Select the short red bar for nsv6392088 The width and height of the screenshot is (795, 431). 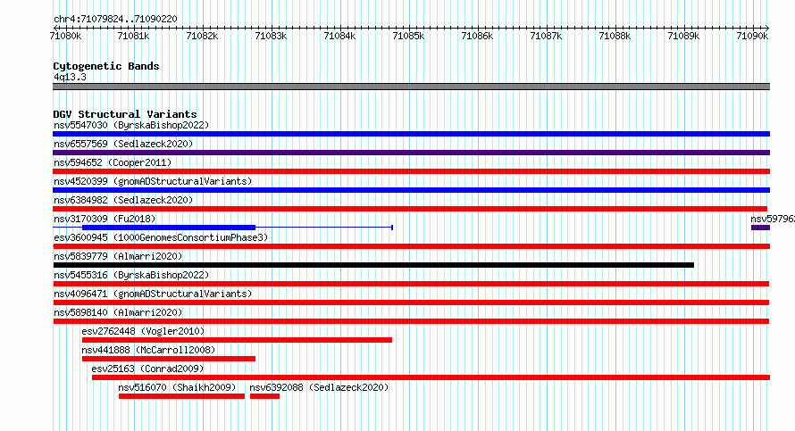[x=264, y=396]
